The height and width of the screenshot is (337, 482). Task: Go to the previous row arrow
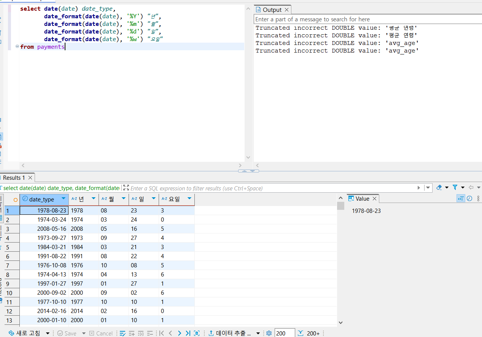[x=170, y=333]
